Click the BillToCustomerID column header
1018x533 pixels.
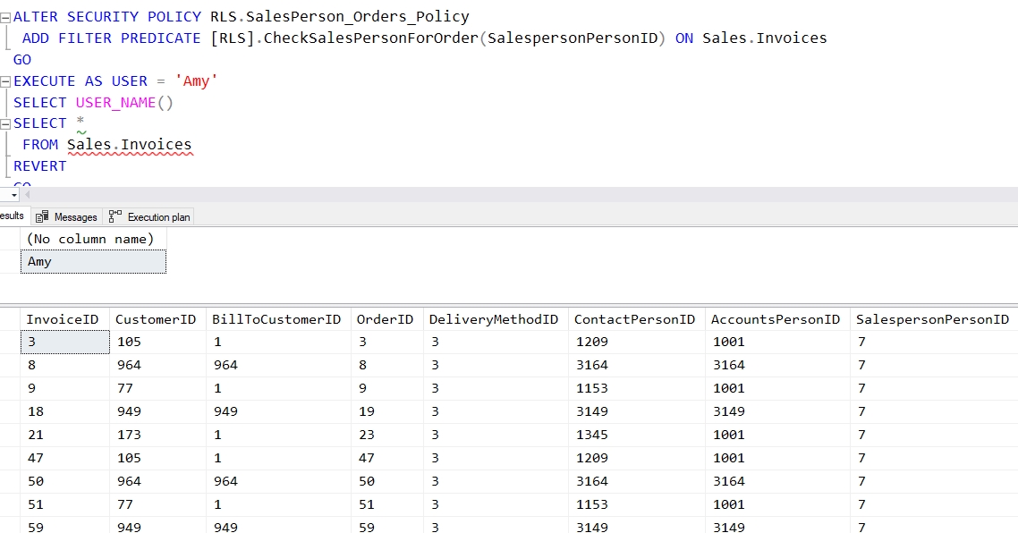click(x=279, y=319)
